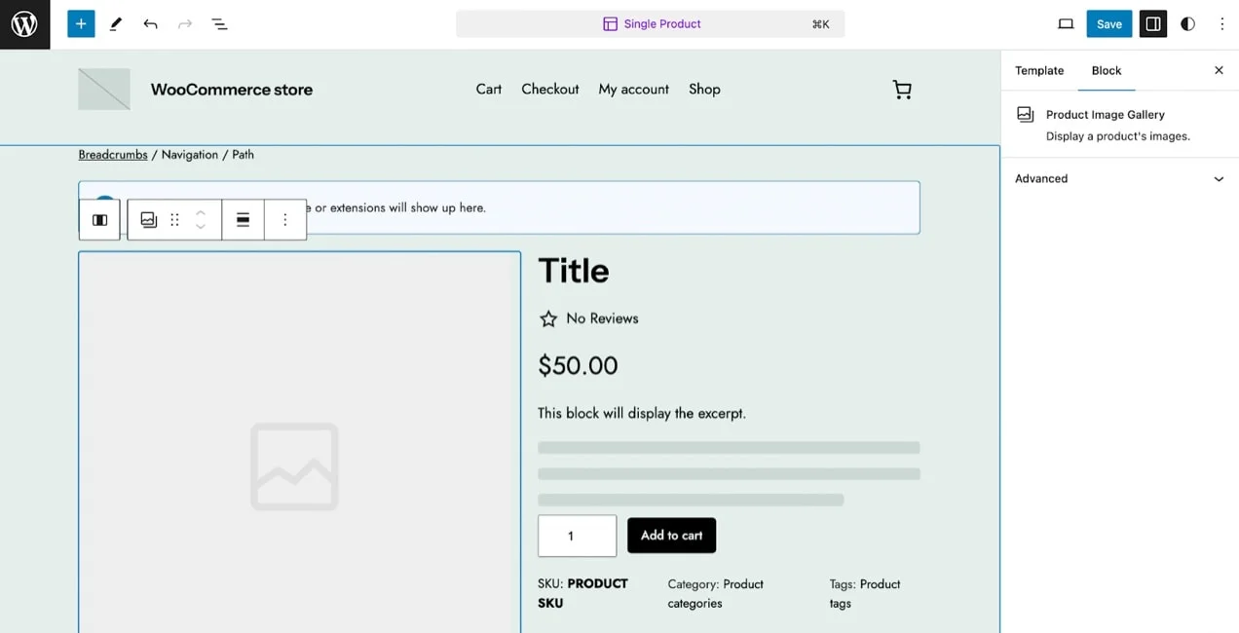The image size is (1239, 633).
Task: Open the Document Overview list icon
Action: 219,22
